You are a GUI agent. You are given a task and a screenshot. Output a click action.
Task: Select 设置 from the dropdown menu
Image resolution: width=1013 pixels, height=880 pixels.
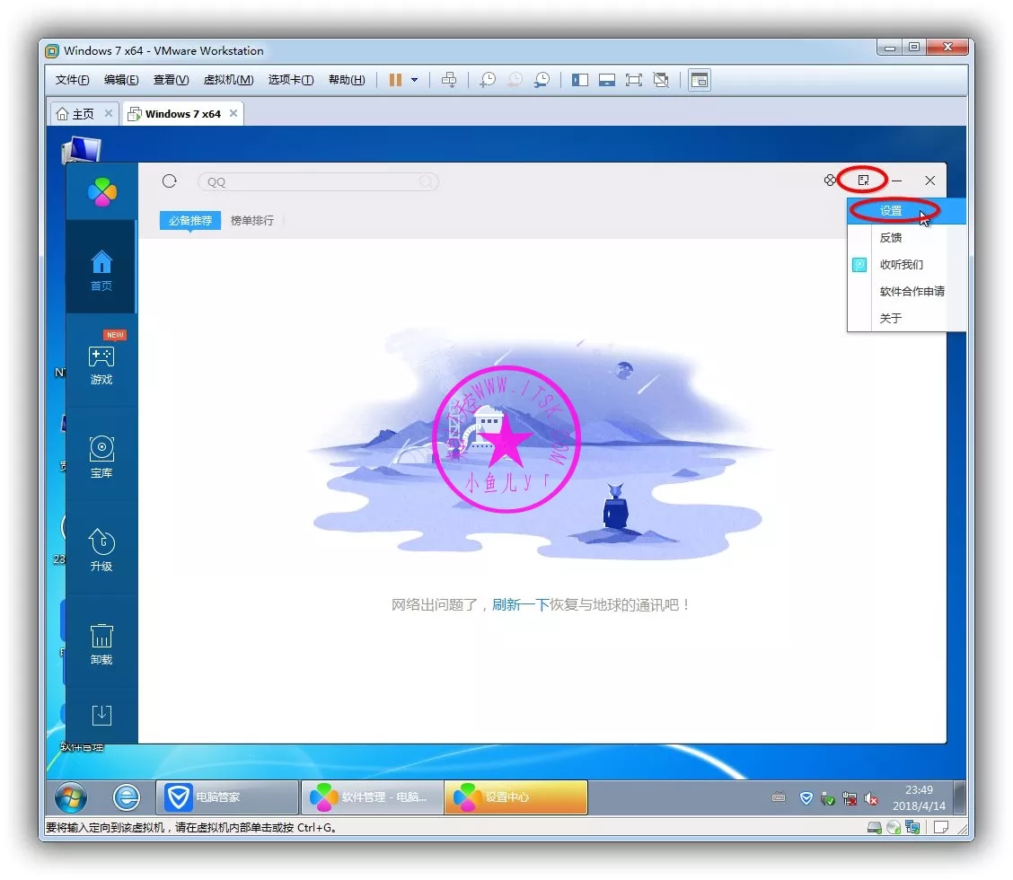(x=891, y=211)
